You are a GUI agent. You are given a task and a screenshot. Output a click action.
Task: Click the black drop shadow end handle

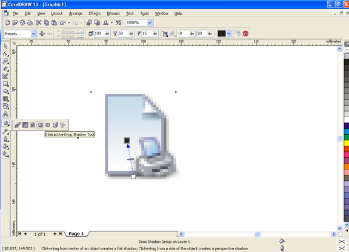(x=127, y=140)
